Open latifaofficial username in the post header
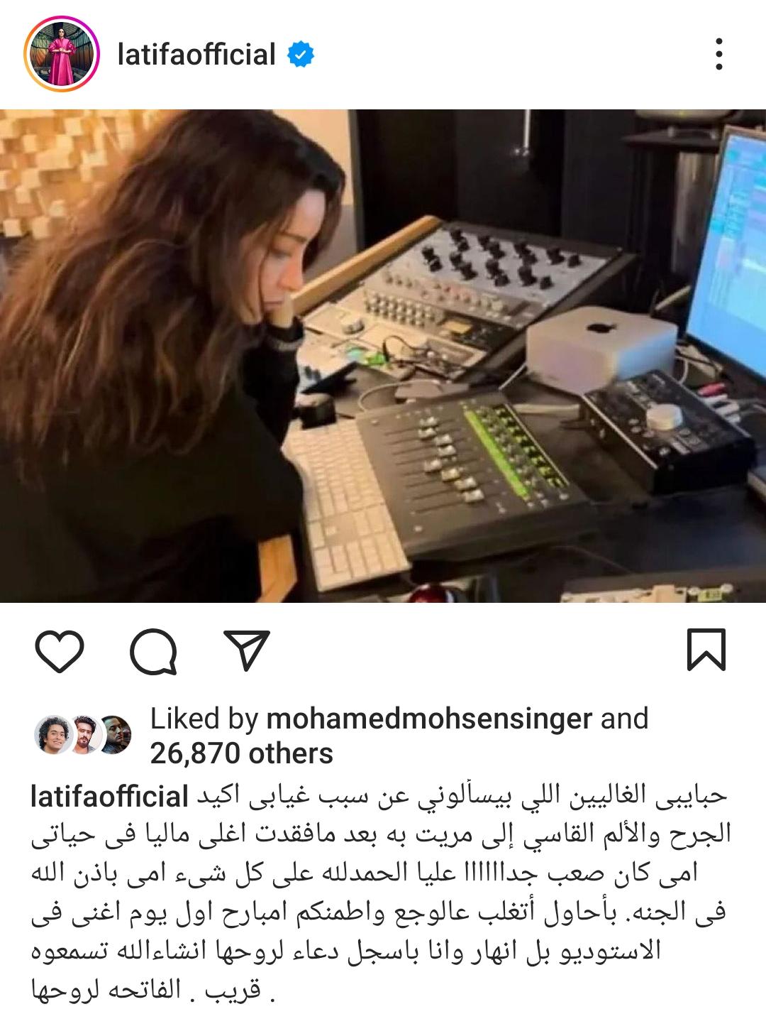Image resolution: width=766 pixels, height=1009 pixels. [x=196, y=55]
